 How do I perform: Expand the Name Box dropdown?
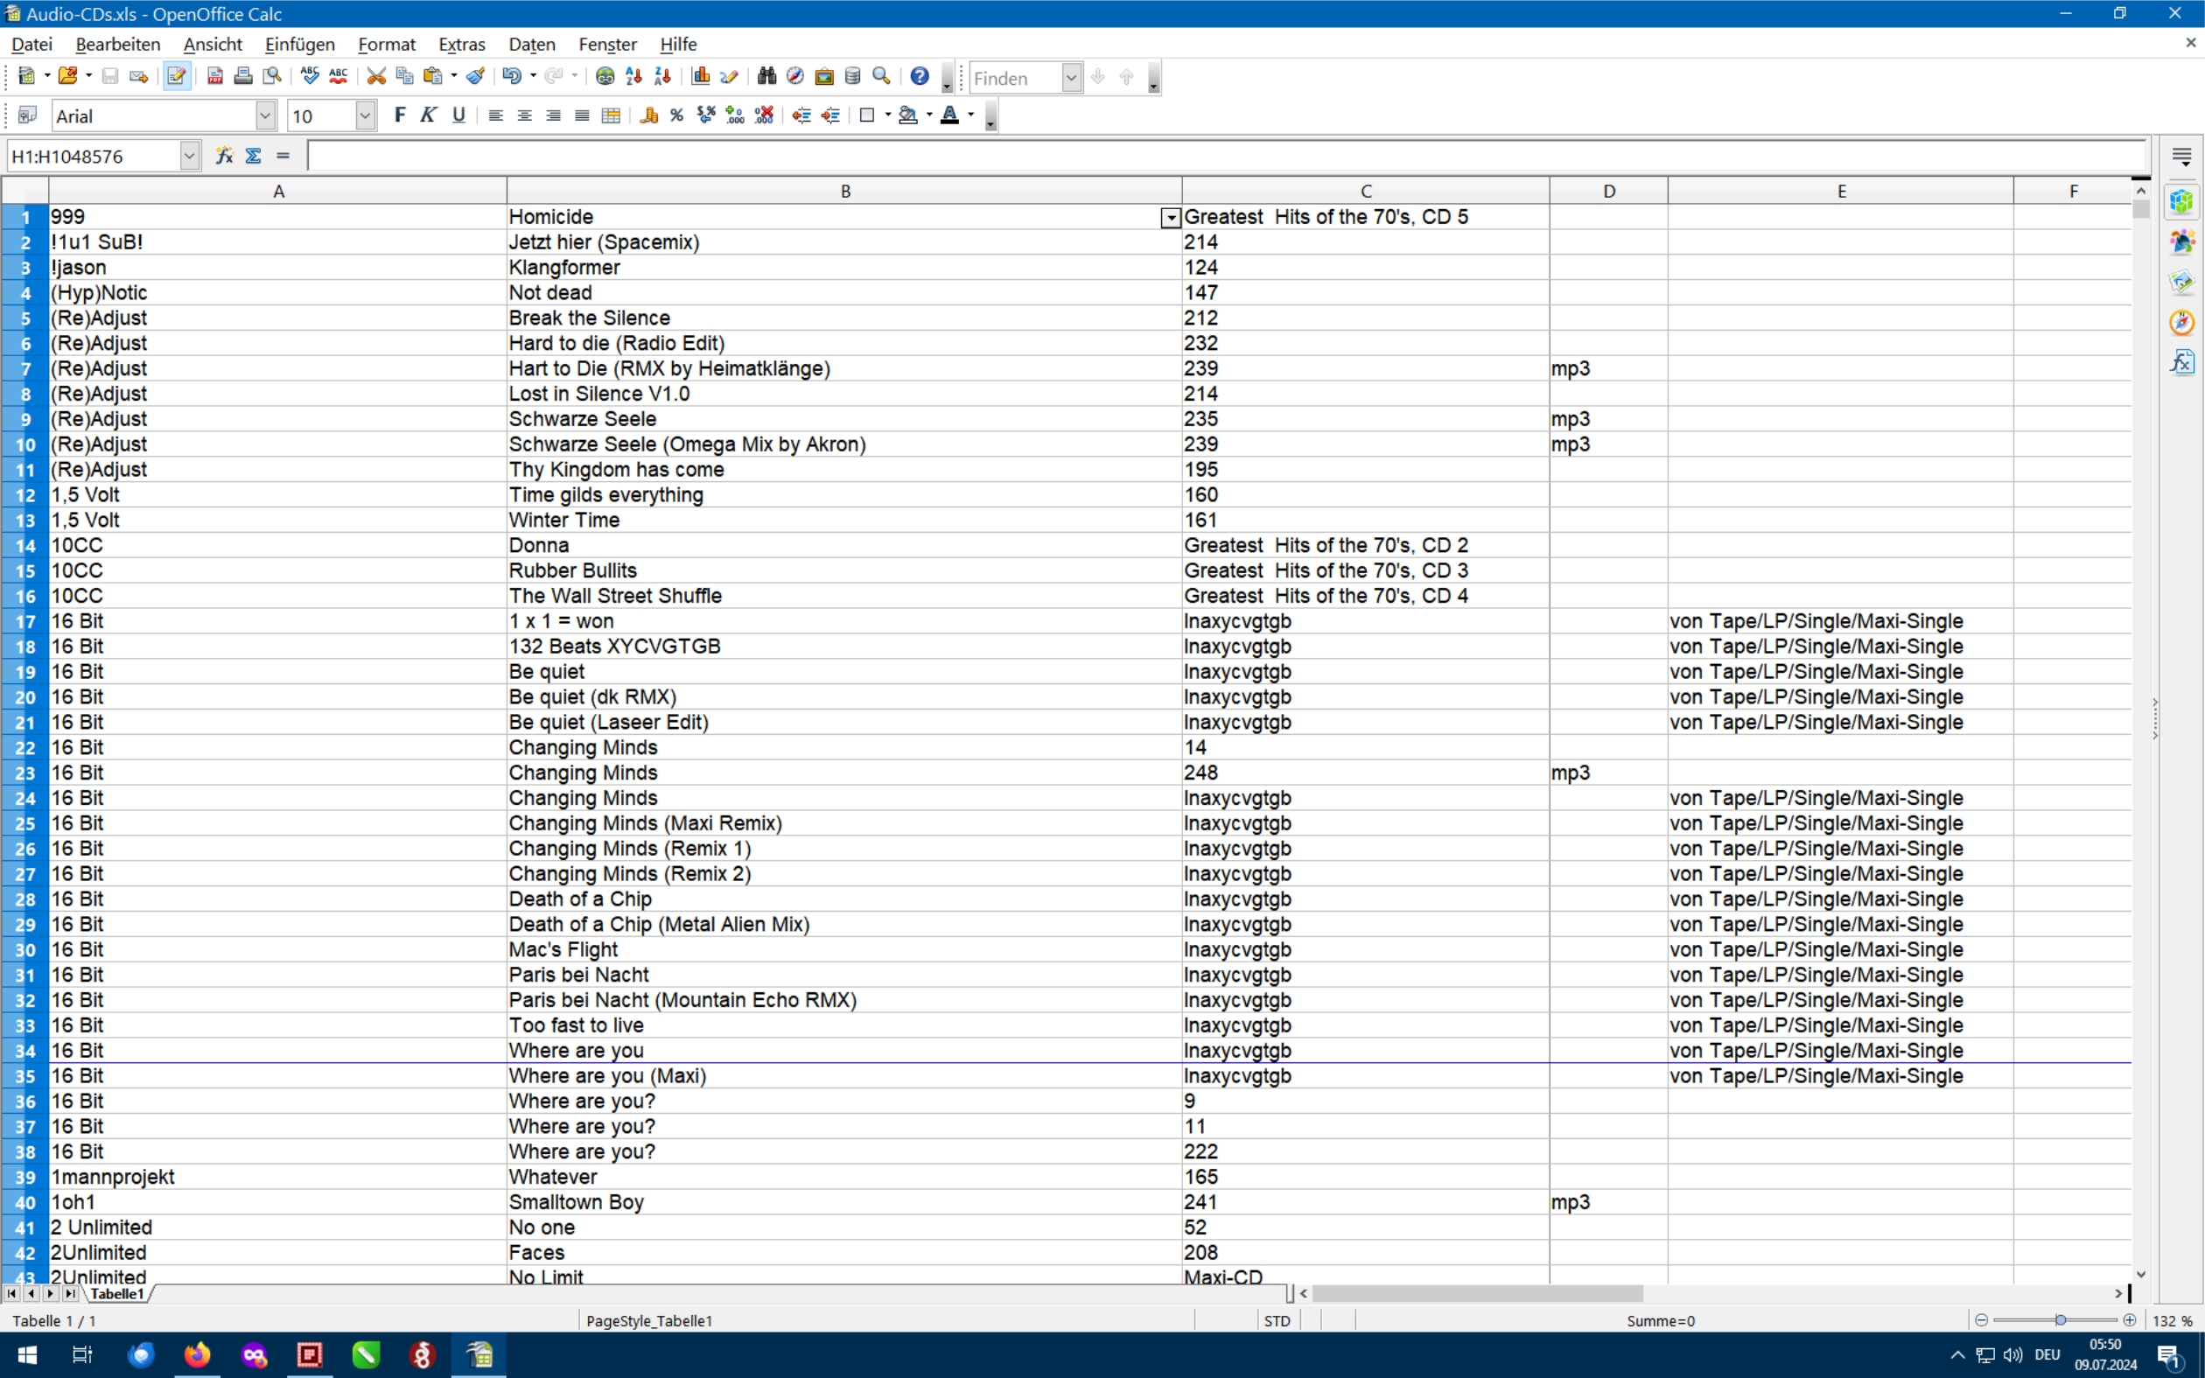[189, 156]
